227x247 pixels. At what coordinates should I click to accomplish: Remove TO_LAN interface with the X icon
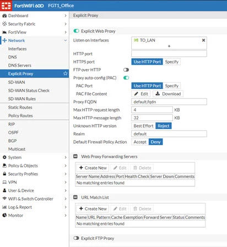tap(203, 40)
